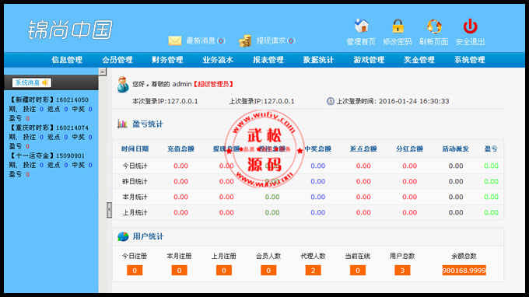Click the 最新消息 link text

click(x=201, y=40)
